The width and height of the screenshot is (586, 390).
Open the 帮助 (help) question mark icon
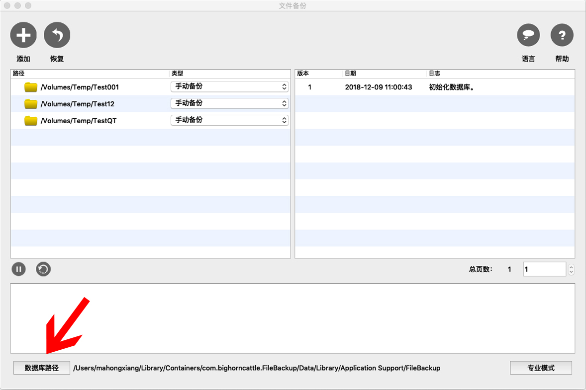(562, 35)
